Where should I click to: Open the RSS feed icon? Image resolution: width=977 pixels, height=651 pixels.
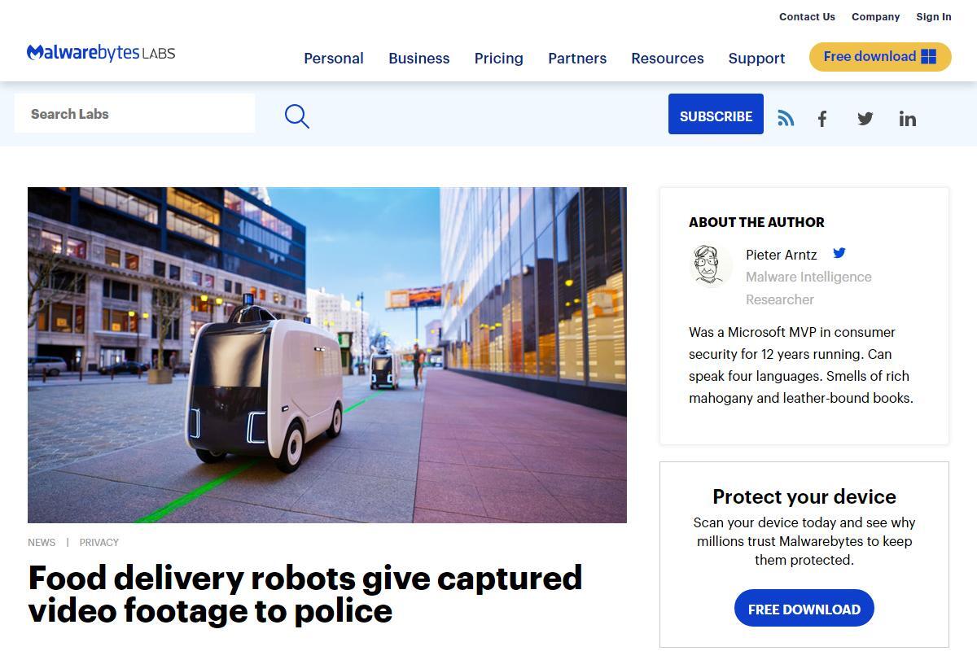click(786, 118)
